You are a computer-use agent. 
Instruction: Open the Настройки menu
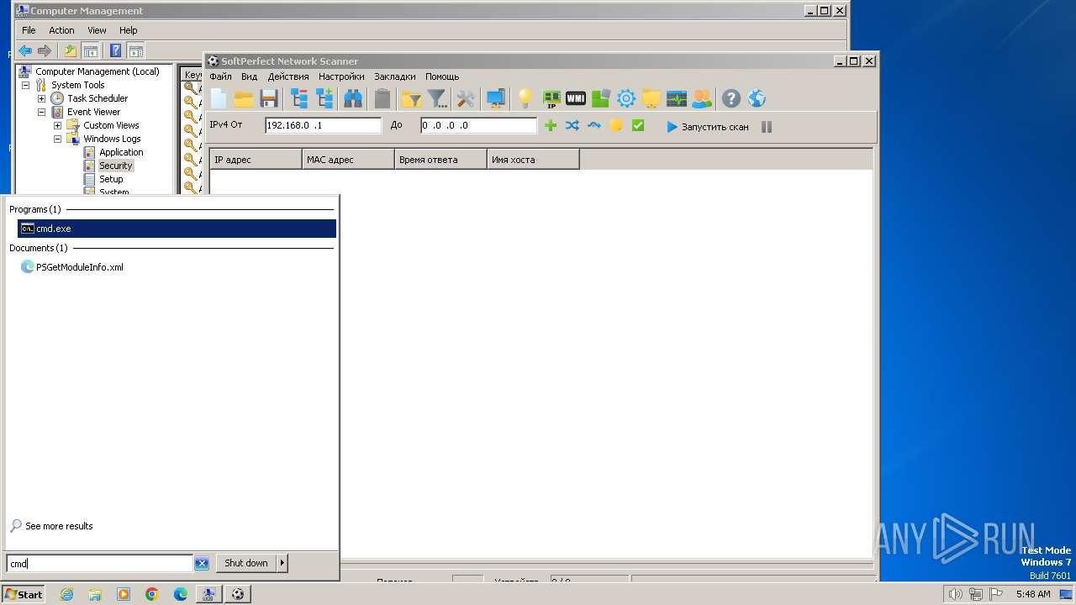[341, 76]
